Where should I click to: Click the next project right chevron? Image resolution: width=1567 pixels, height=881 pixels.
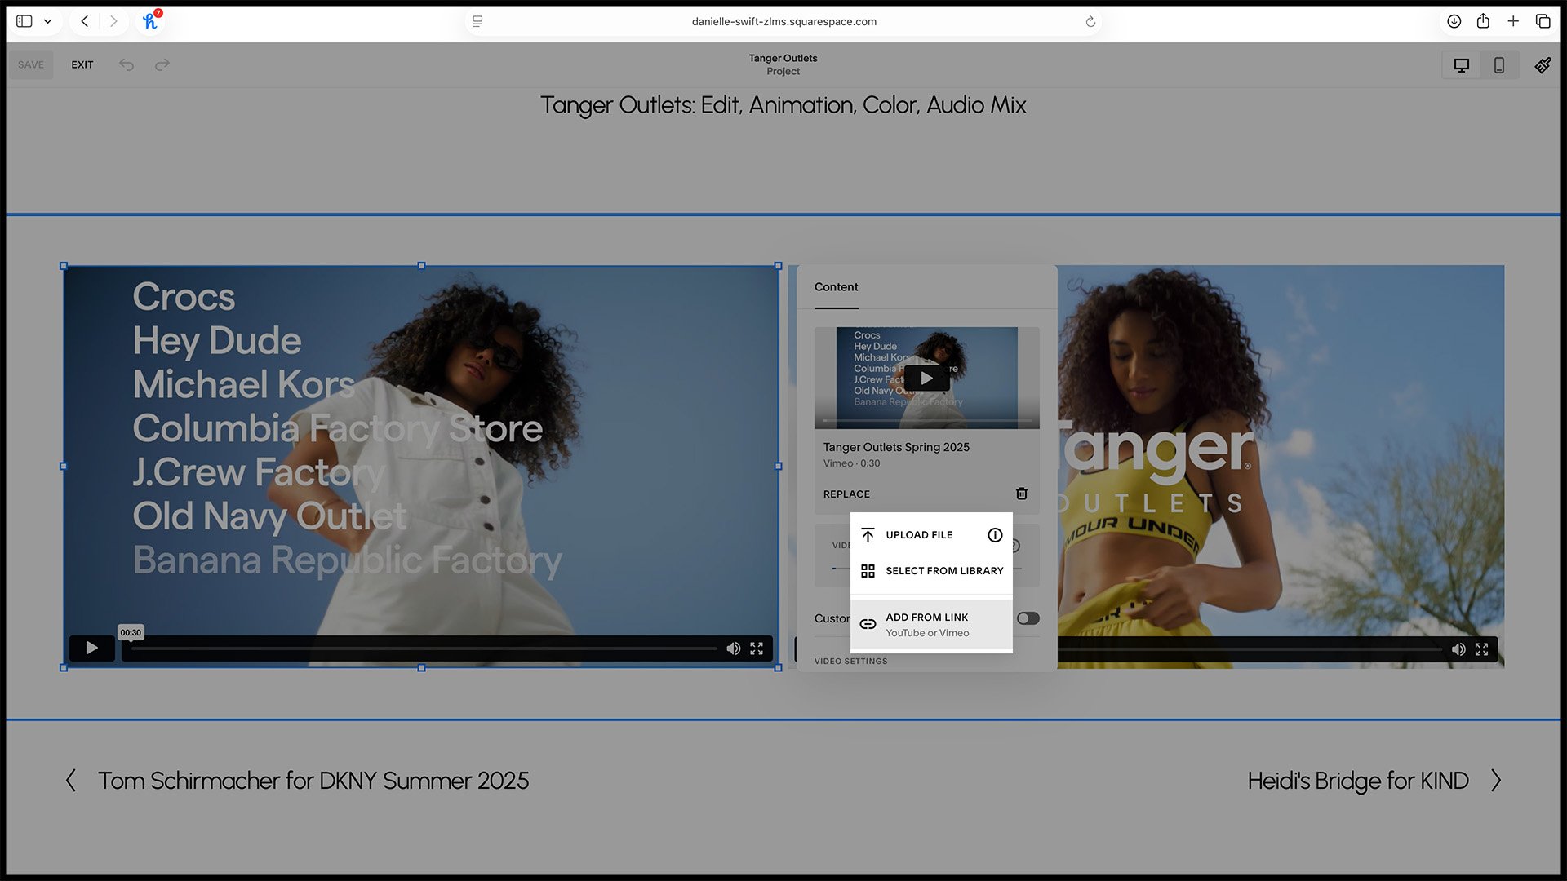click(x=1495, y=781)
